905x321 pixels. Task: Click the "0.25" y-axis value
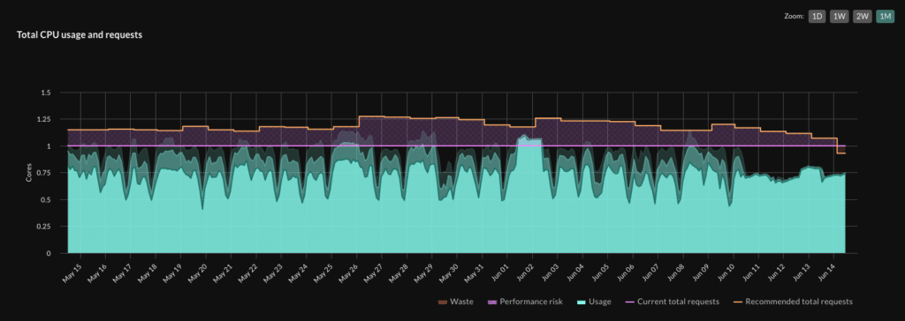click(44, 227)
